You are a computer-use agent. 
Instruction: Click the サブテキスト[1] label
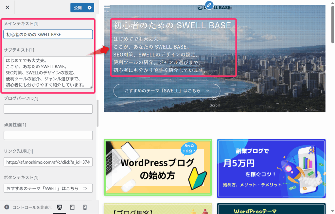pyautogui.click(x=19, y=50)
